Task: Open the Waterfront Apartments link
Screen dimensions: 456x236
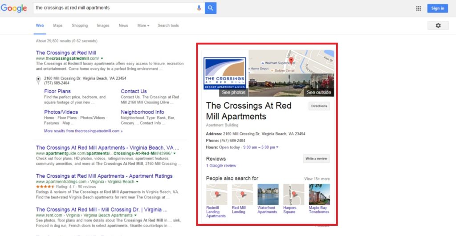Action: click(x=267, y=210)
